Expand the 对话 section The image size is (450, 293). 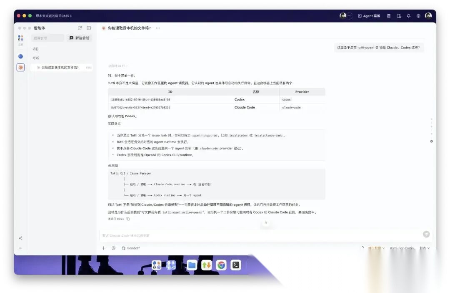tap(35, 58)
